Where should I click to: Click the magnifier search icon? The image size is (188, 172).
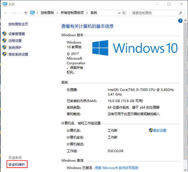180,13
